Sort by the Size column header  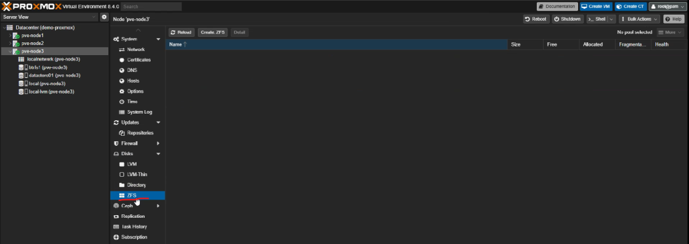pos(525,44)
